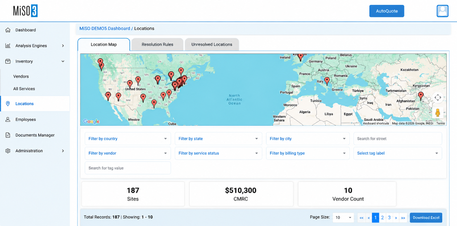
Task: Open the Filter by billing type dropdown
Action: tap(308, 153)
